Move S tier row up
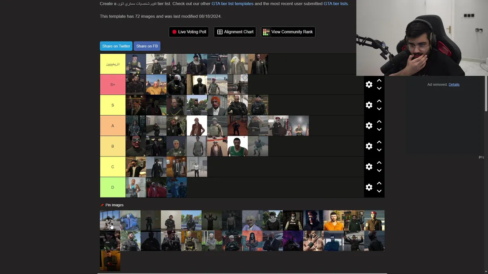Viewport: 488px width, 274px height. [379, 101]
